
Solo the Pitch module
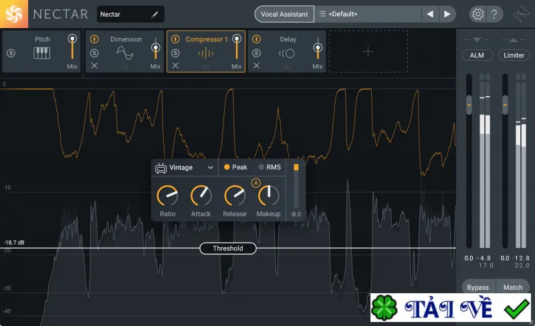coord(11,53)
